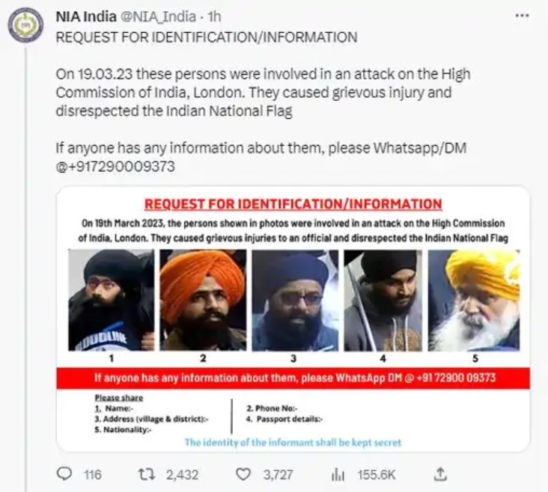The image size is (548, 492).
Task: Click the 155.6K views count
Action: click(376, 475)
